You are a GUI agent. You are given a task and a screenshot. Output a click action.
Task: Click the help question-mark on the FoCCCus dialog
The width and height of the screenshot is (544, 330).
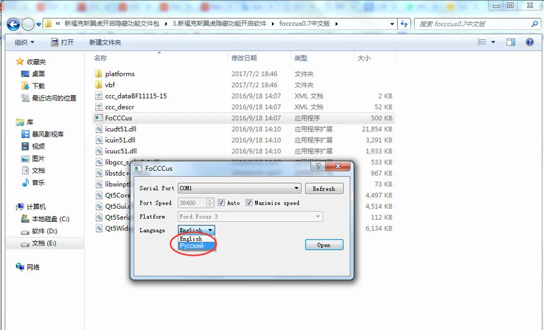click(318, 166)
